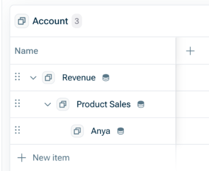
Task: Click the item count badge showing 3
Action: tap(77, 21)
